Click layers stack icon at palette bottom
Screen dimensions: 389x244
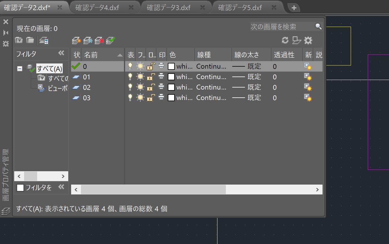click(6, 211)
